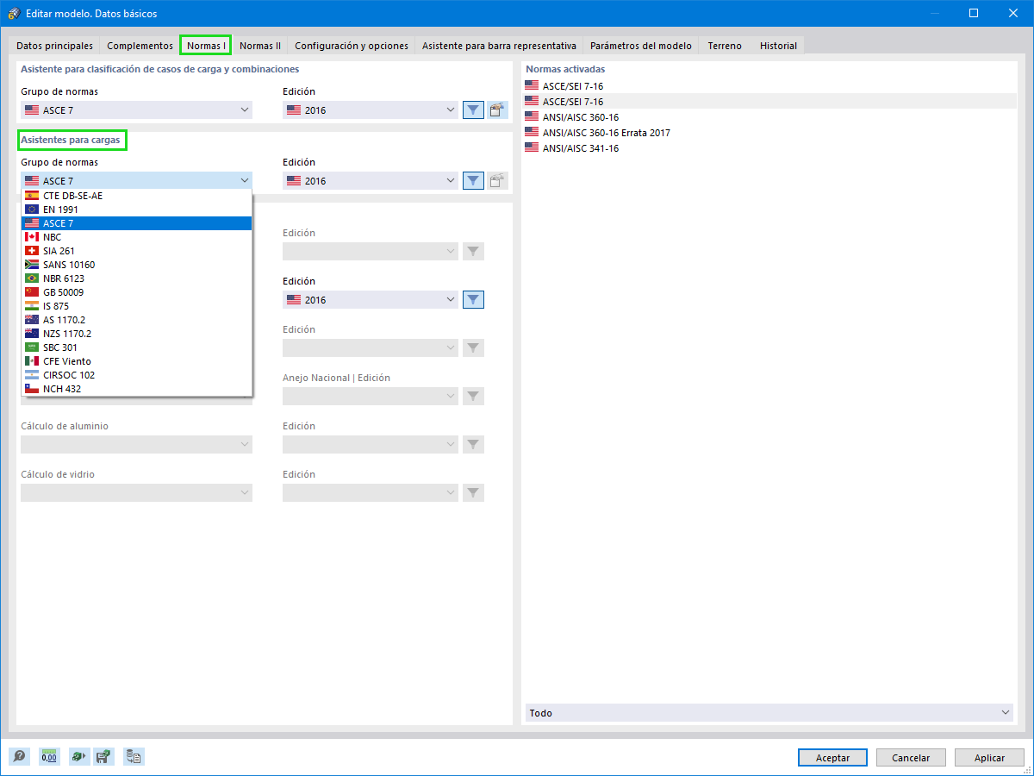Select EN 1991 from the dropdown list
This screenshot has width=1034, height=776.
coord(136,209)
